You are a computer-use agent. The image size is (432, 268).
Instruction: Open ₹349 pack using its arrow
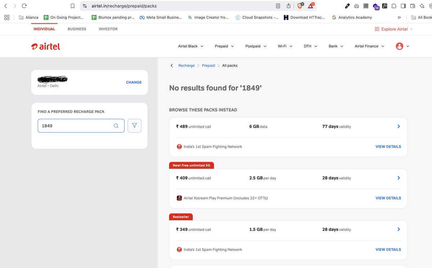399,229
